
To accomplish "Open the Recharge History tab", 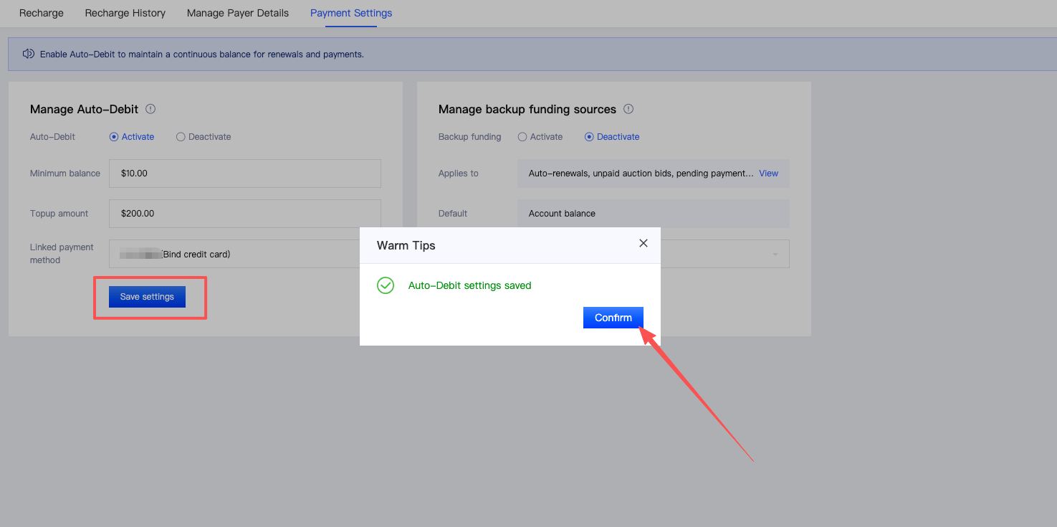I will tap(125, 13).
